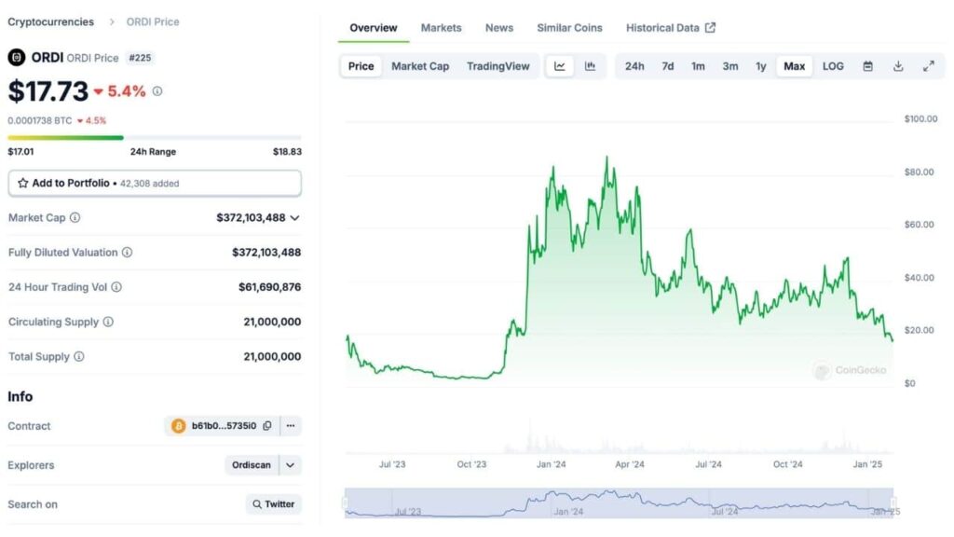
Task: Copy the contract address using copy icon
Action: point(266,425)
